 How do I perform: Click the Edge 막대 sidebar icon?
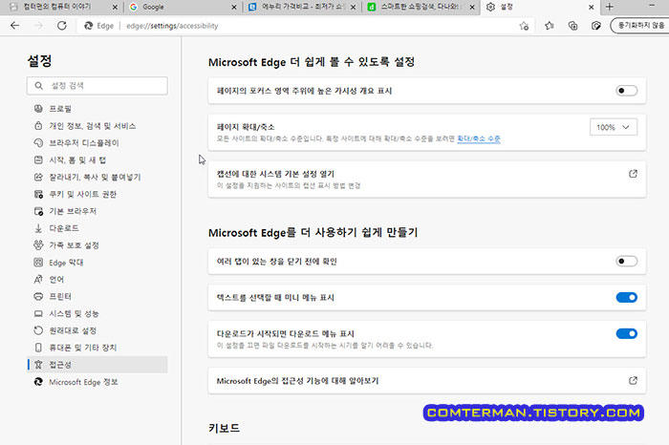point(38,263)
